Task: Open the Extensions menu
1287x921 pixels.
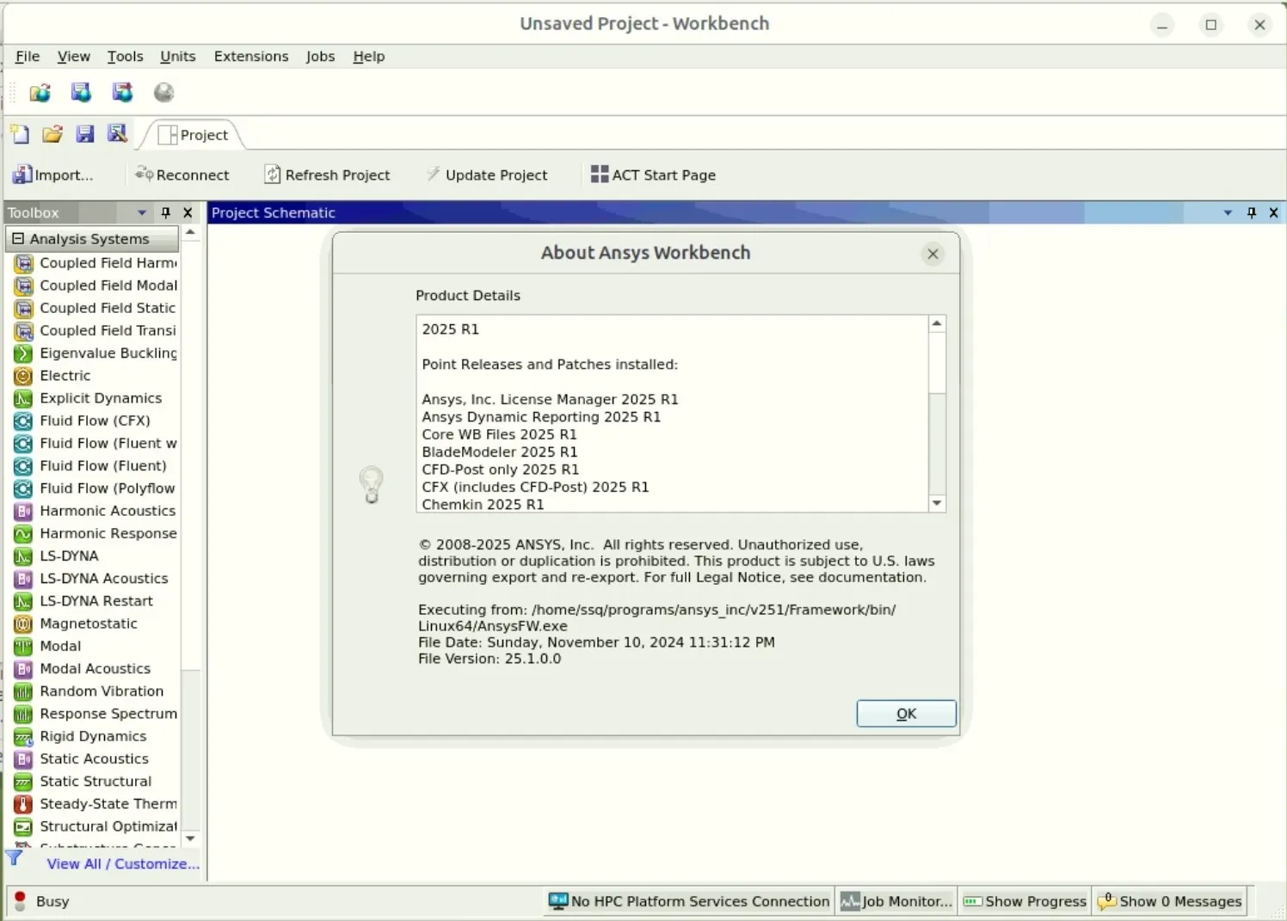Action: coord(251,56)
